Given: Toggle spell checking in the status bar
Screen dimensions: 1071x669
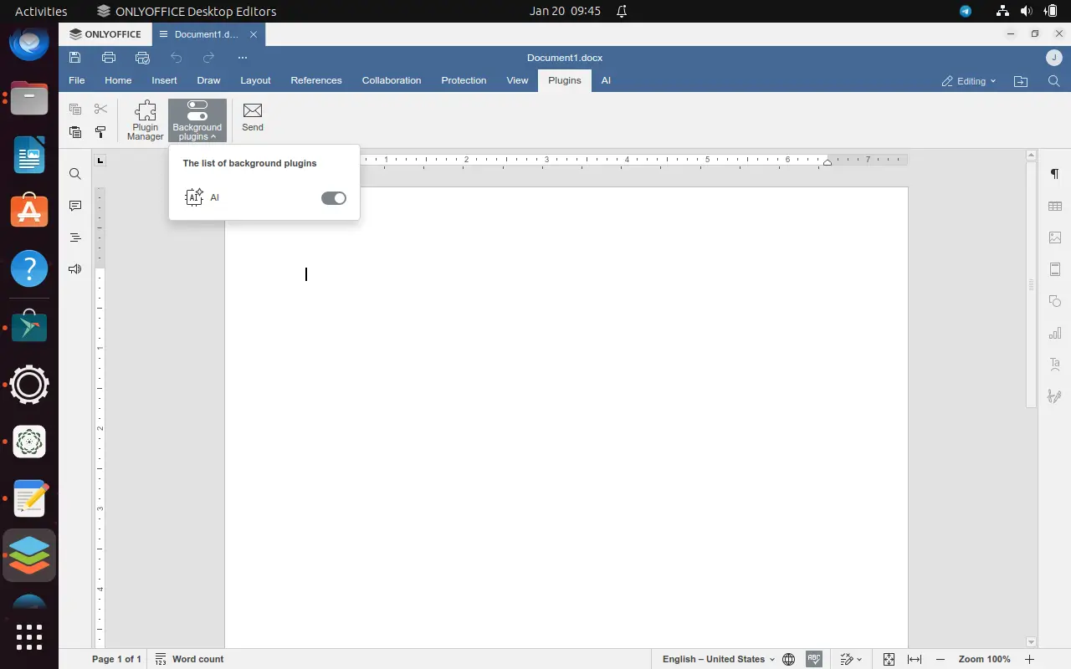Looking at the screenshot, I should tap(814, 659).
